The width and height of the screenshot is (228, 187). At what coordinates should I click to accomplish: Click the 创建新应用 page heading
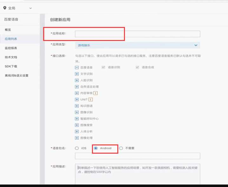60,20
